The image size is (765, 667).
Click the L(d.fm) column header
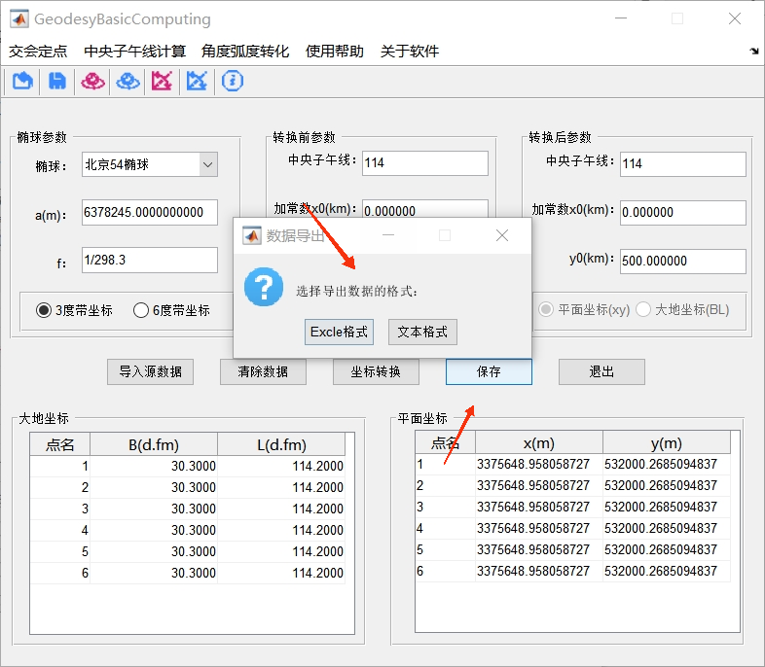click(x=281, y=445)
